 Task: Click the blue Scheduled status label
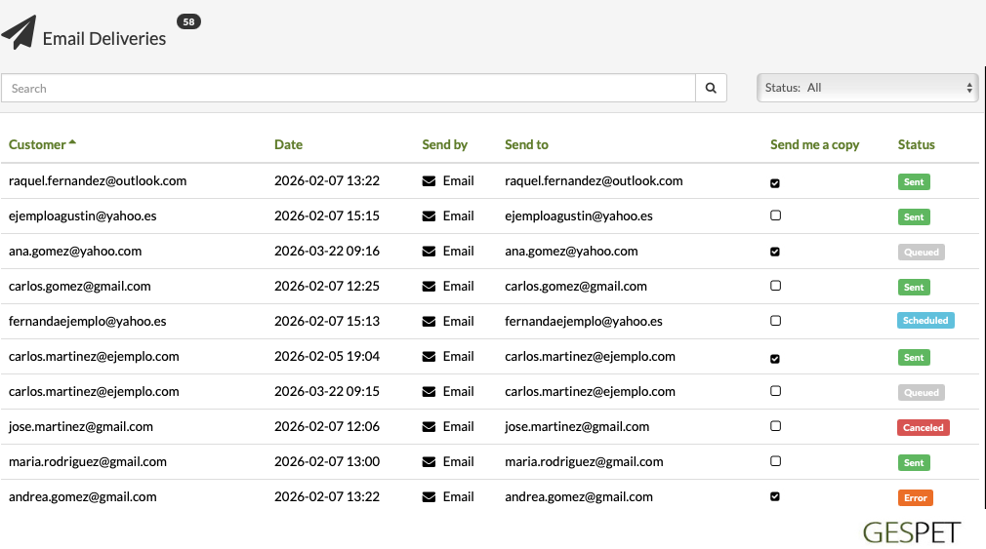click(924, 320)
